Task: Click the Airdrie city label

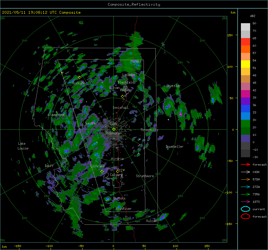Action: (x=117, y=159)
